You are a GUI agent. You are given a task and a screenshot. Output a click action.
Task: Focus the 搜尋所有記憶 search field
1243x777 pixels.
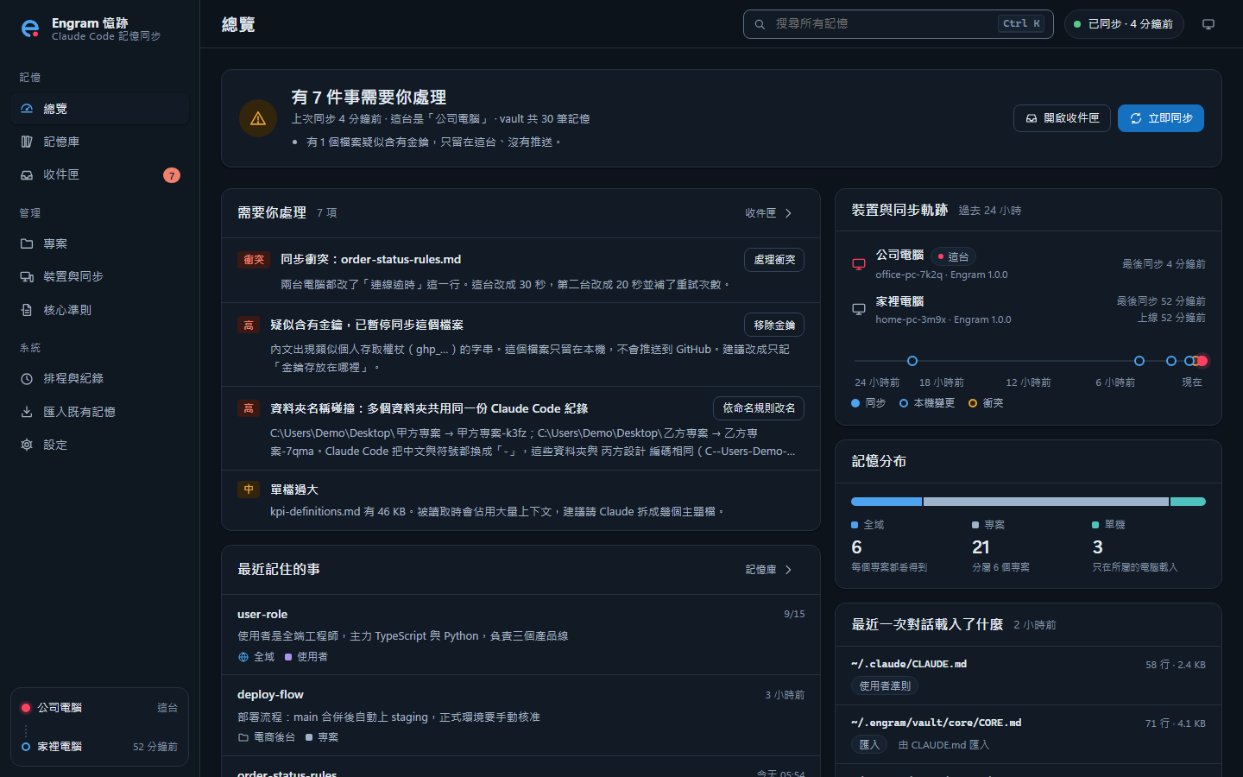pos(898,24)
